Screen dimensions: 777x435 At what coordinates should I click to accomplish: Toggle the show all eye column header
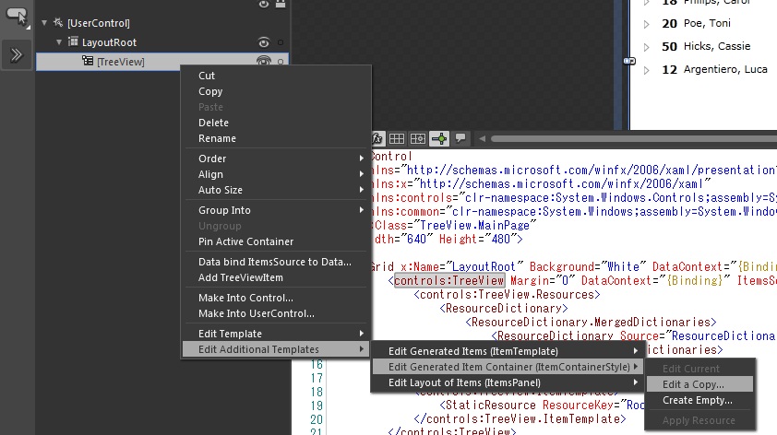[x=264, y=4]
